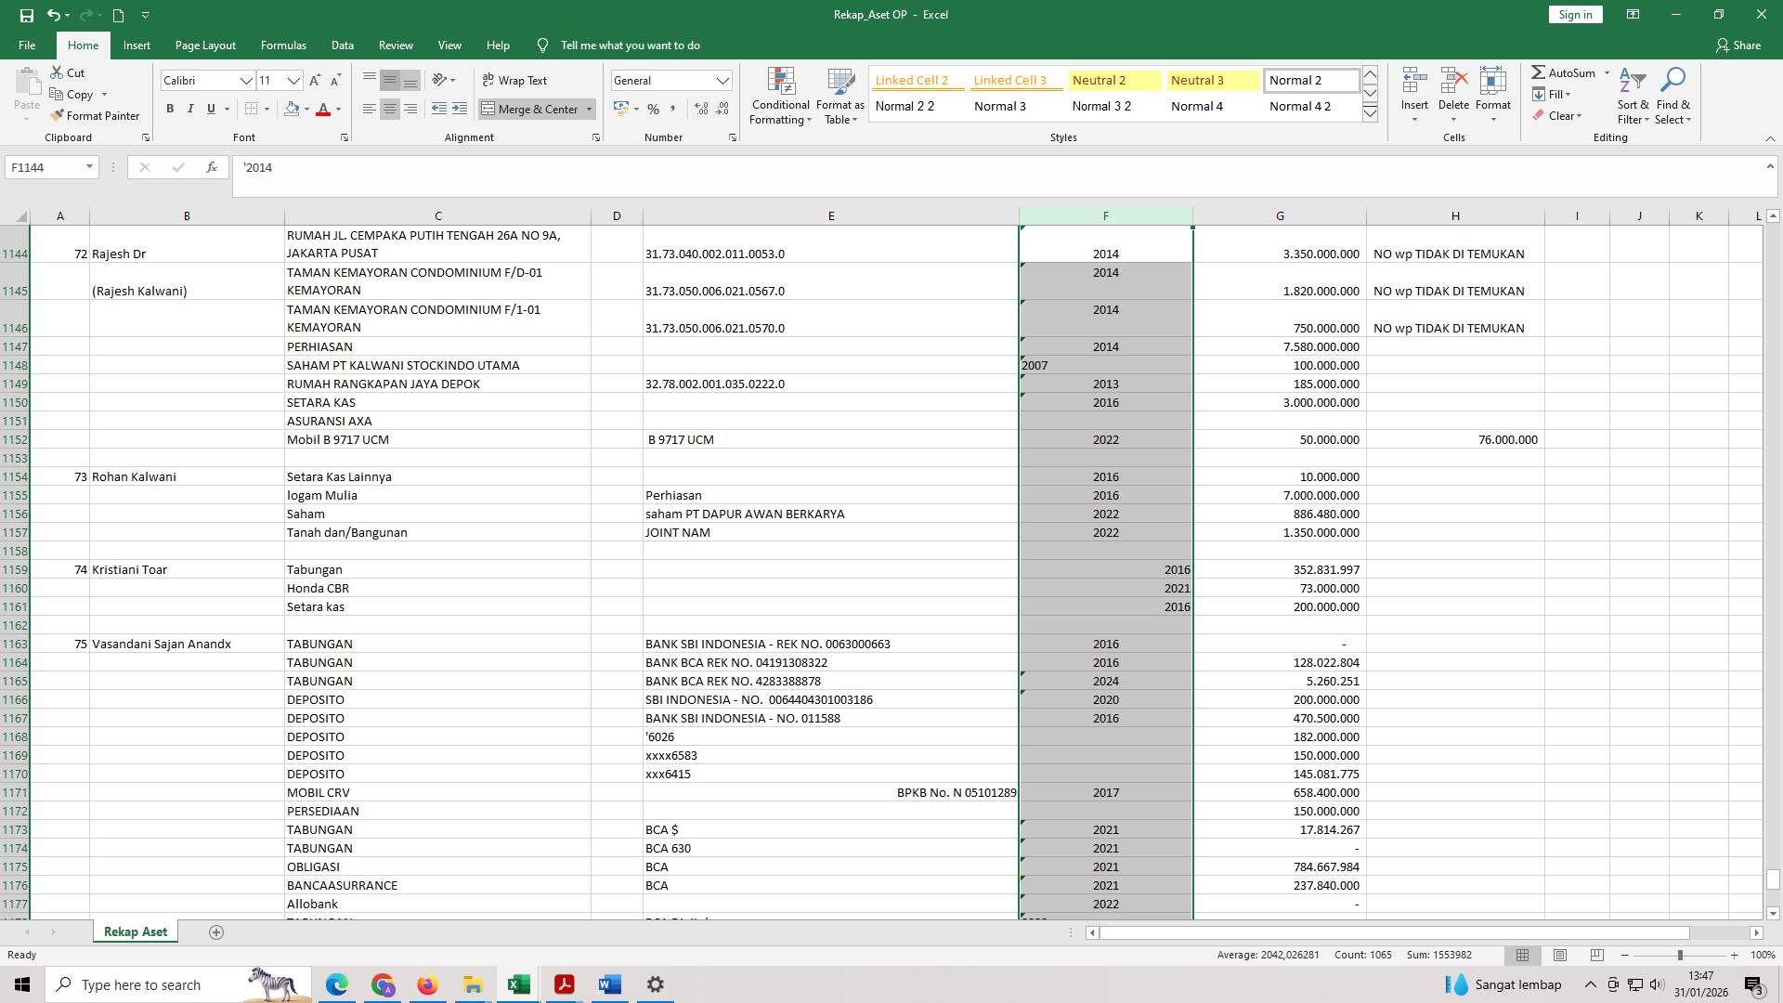Open the Review ribbon tab
Image resolution: width=1783 pixels, height=1003 pixels.
(396, 45)
